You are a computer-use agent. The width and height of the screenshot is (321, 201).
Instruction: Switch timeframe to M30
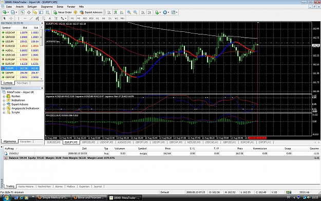(x=91, y=19)
